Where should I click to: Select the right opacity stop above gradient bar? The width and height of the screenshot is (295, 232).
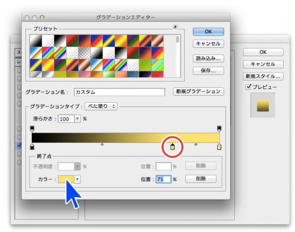(219, 129)
